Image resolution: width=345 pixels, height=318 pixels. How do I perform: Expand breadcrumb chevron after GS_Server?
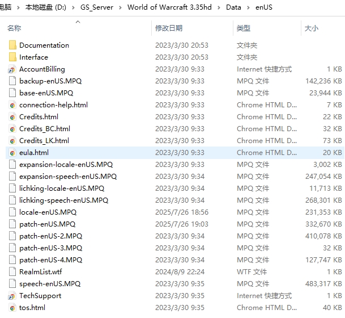pyautogui.click(x=120, y=7)
